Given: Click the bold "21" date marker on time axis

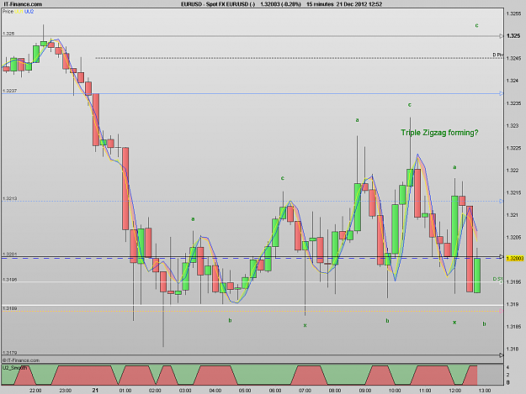Looking at the screenshot, I should tap(95, 391).
